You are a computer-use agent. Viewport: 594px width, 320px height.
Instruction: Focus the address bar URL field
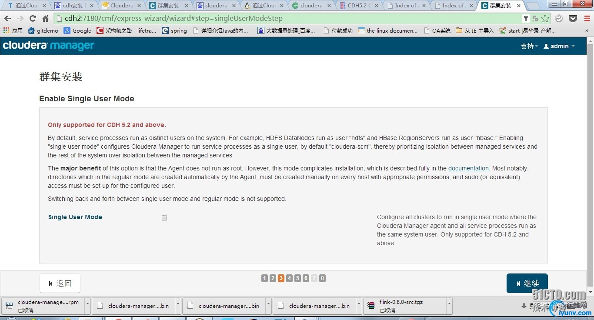click(287, 19)
